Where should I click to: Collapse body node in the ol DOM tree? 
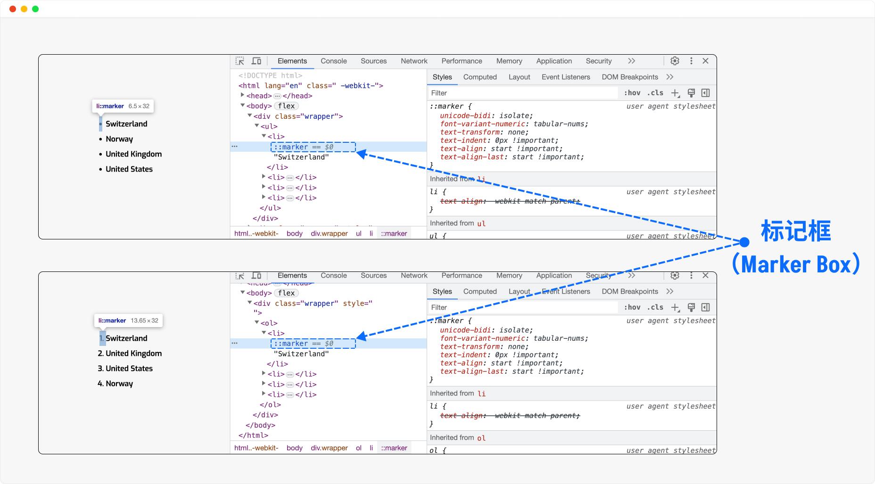pyautogui.click(x=242, y=293)
